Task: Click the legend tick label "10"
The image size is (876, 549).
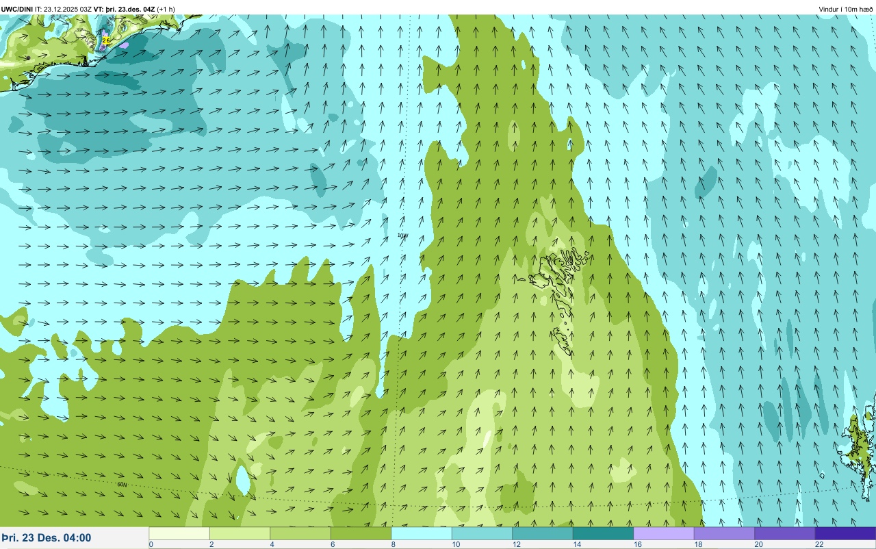Action: [x=455, y=544]
